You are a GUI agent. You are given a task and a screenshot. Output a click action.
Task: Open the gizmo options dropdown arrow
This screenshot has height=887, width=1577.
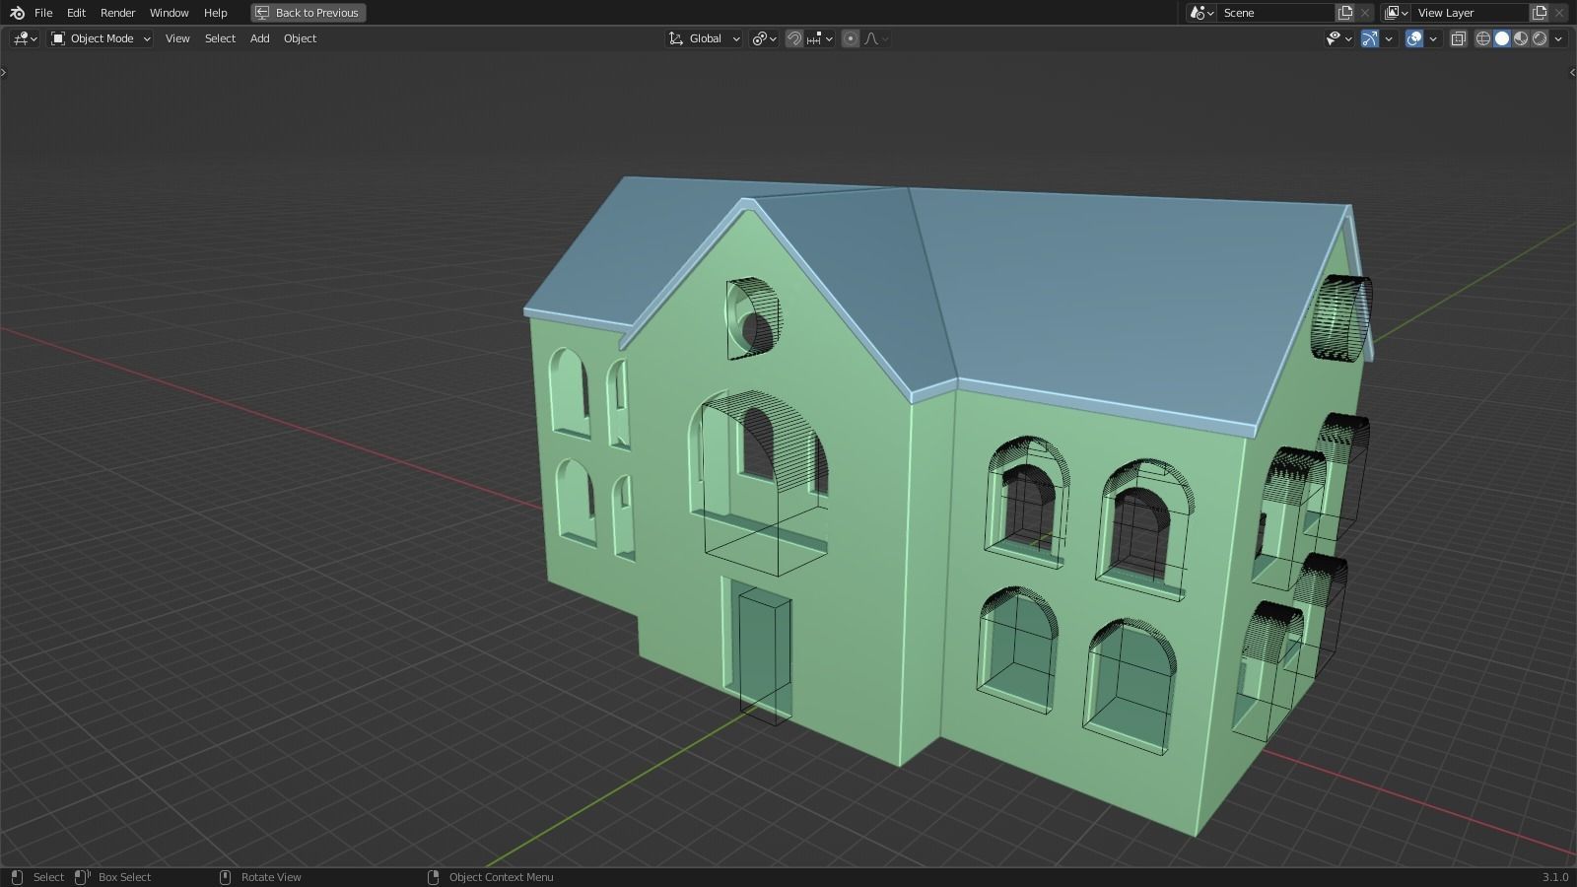[x=1389, y=38]
